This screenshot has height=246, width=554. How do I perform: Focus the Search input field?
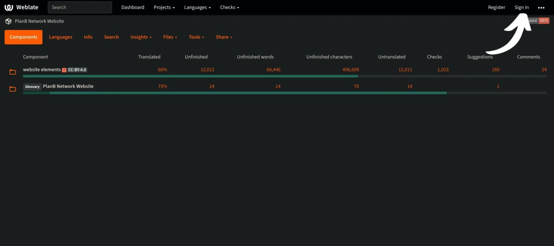click(80, 7)
